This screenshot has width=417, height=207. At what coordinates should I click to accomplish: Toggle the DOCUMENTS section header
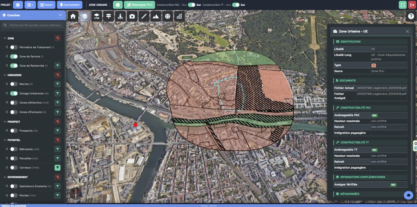tap(370, 80)
